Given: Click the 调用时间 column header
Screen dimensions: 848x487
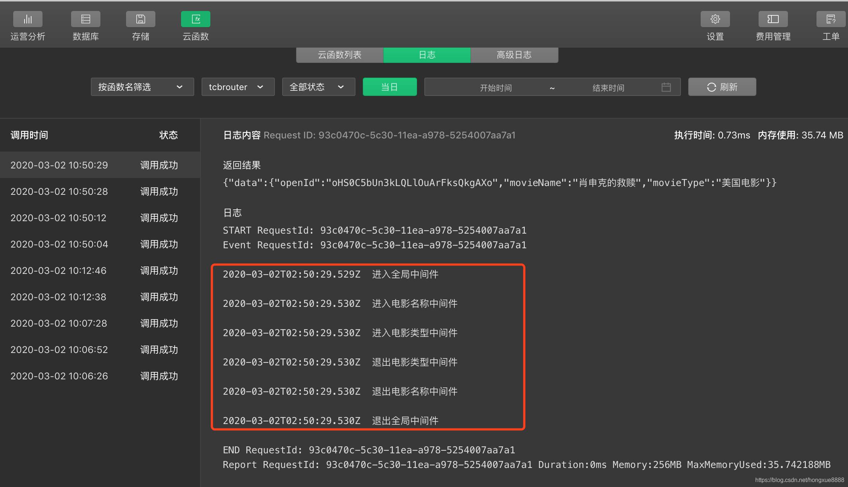Looking at the screenshot, I should pyautogui.click(x=29, y=135).
